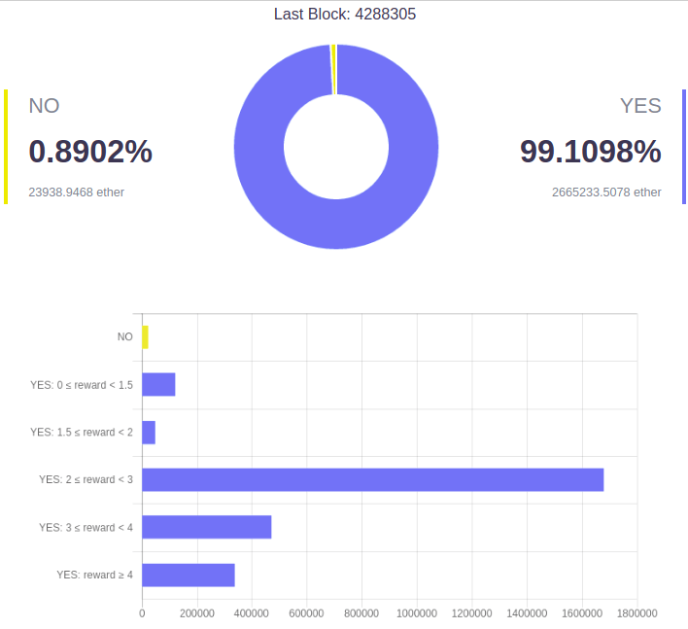The image size is (688, 629).
Task: Click the yellow color stripe beside NO
Action: [x=6, y=147]
